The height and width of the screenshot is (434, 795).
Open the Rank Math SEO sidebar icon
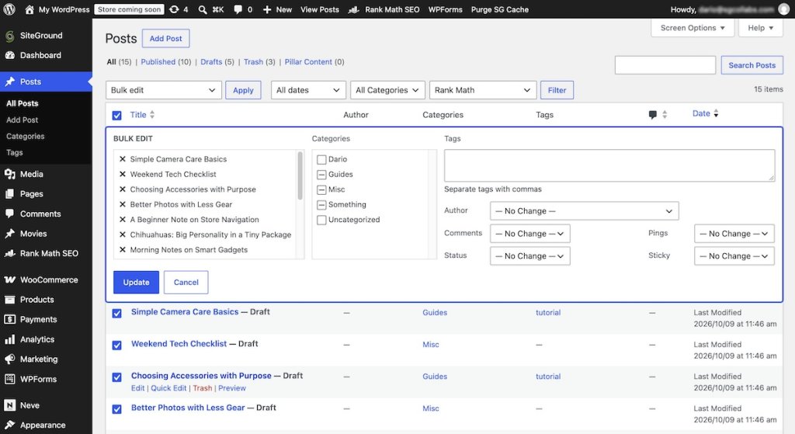tap(9, 253)
